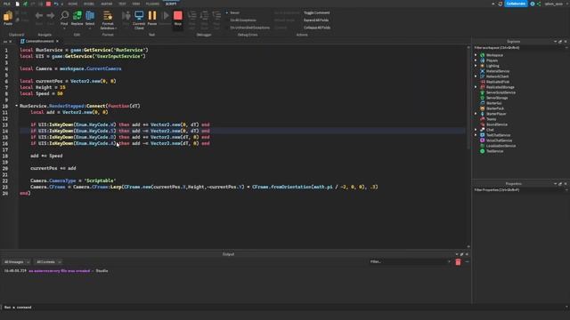Screen dimensions: 570x320
Task: Click the Output Filter input field
Action: (410, 261)
